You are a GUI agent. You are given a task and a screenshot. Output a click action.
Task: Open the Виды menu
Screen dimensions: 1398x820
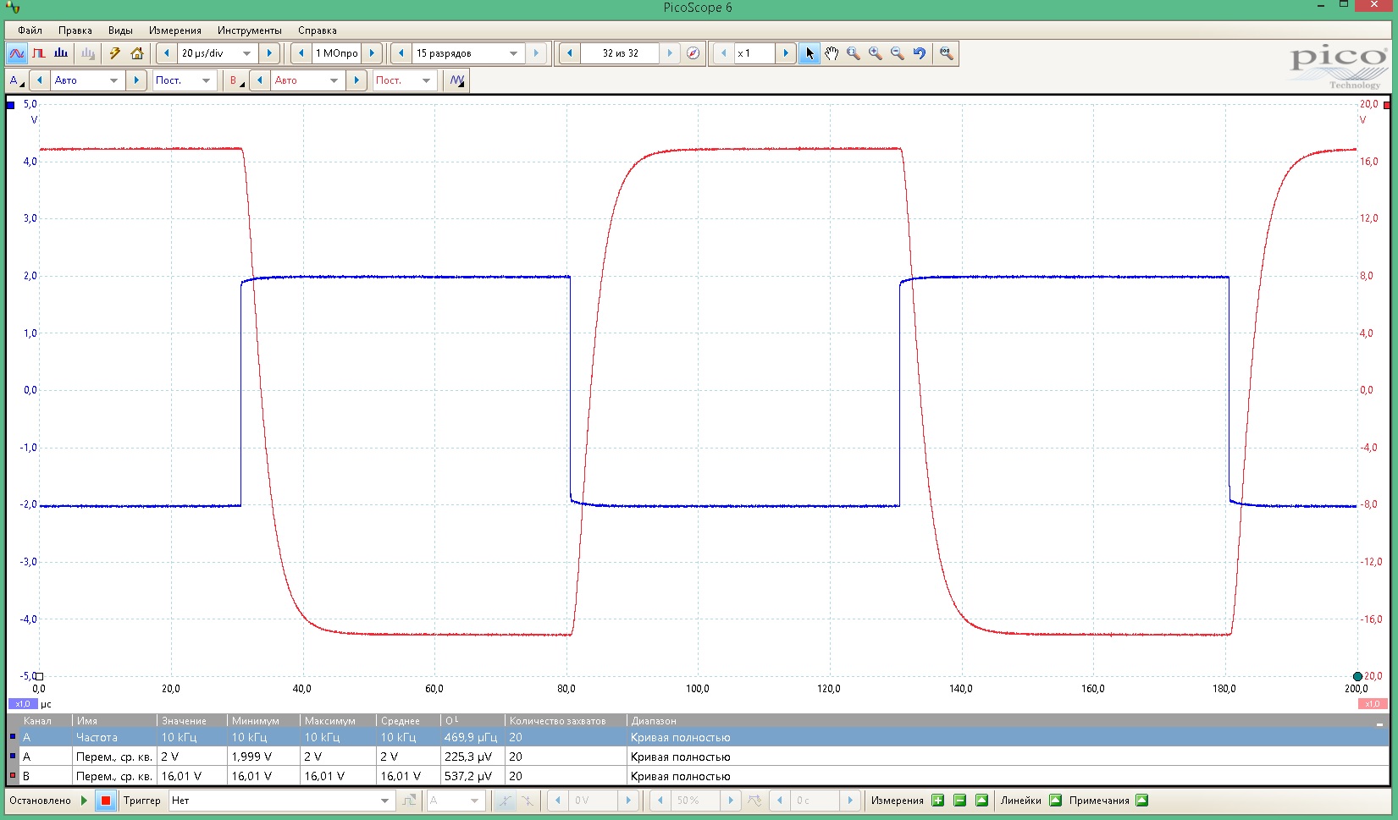(120, 30)
